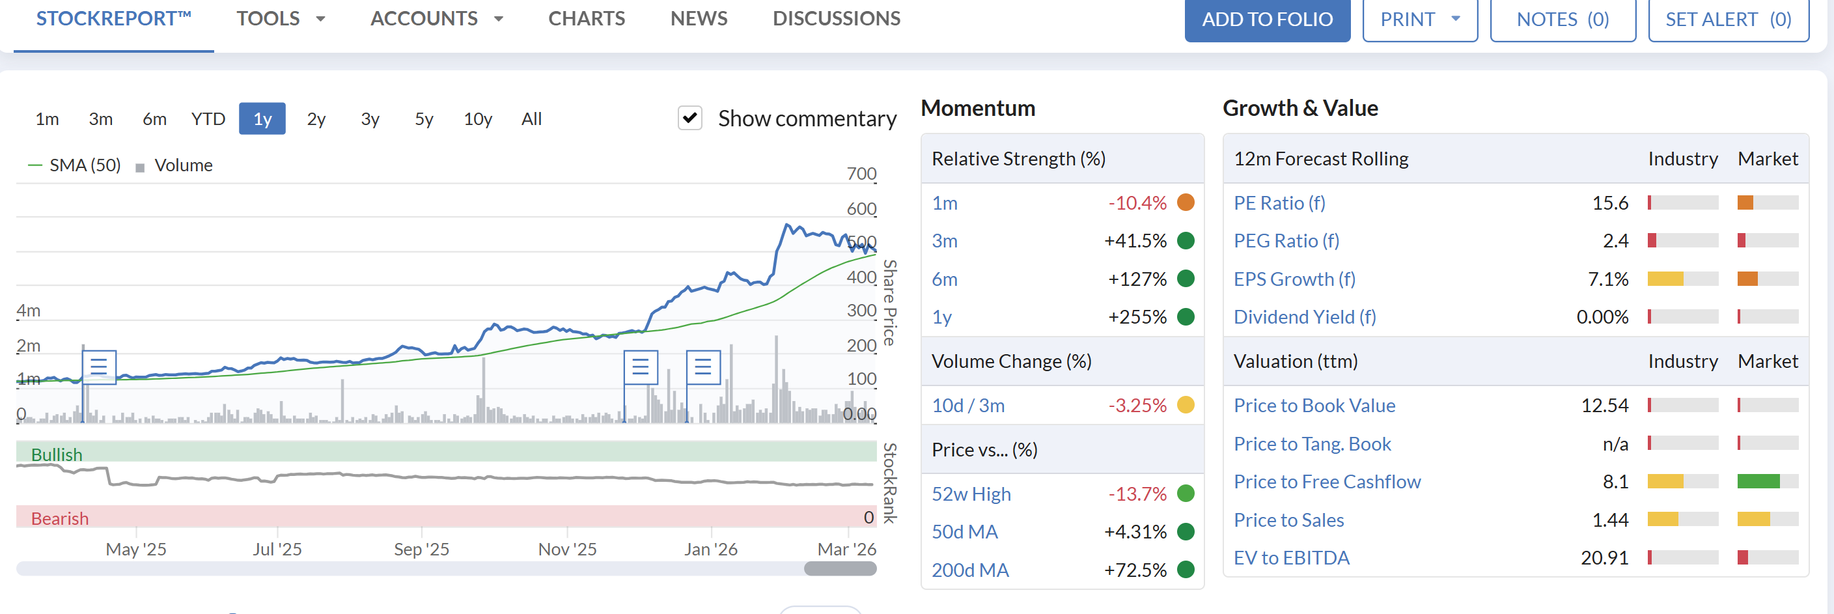Screen dimensions: 1834x614
Task: Select the 3m chart range
Action: (x=100, y=119)
